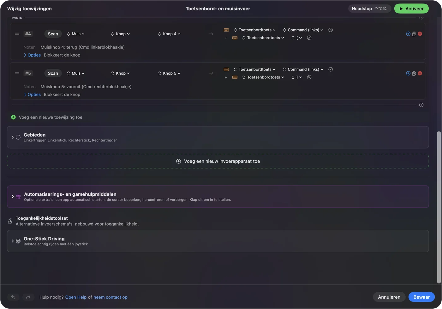Click Scan for mapping #5
The height and width of the screenshot is (309, 442).
[x=53, y=73]
